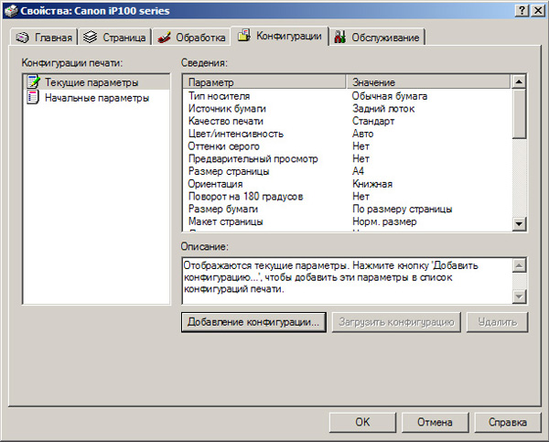Click the Значение column header
The width and height of the screenshot is (549, 442).
pyautogui.click(x=428, y=82)
